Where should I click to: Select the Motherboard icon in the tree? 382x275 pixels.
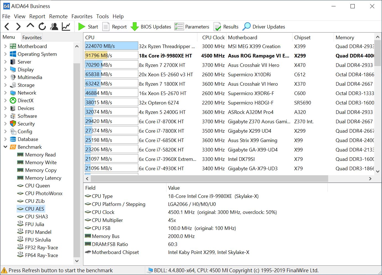13,46
